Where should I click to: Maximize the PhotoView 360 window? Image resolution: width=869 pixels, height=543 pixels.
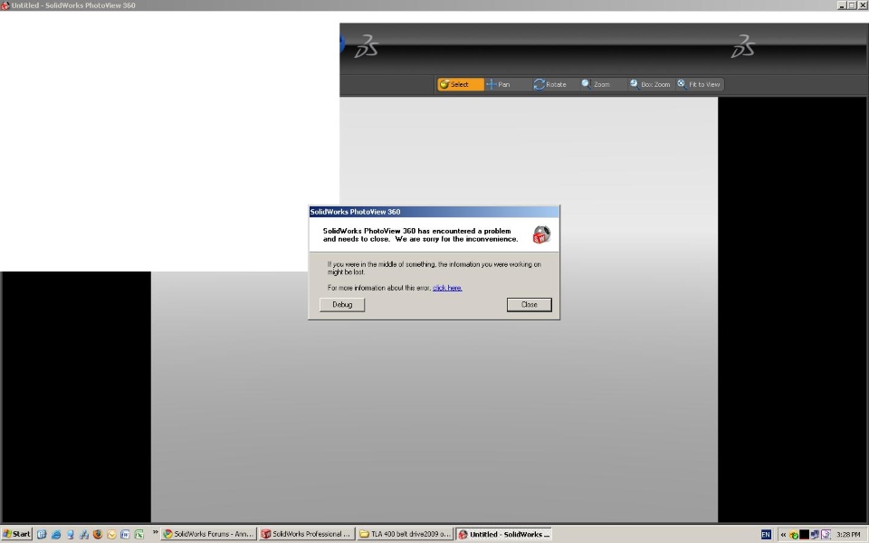point(852,5)
